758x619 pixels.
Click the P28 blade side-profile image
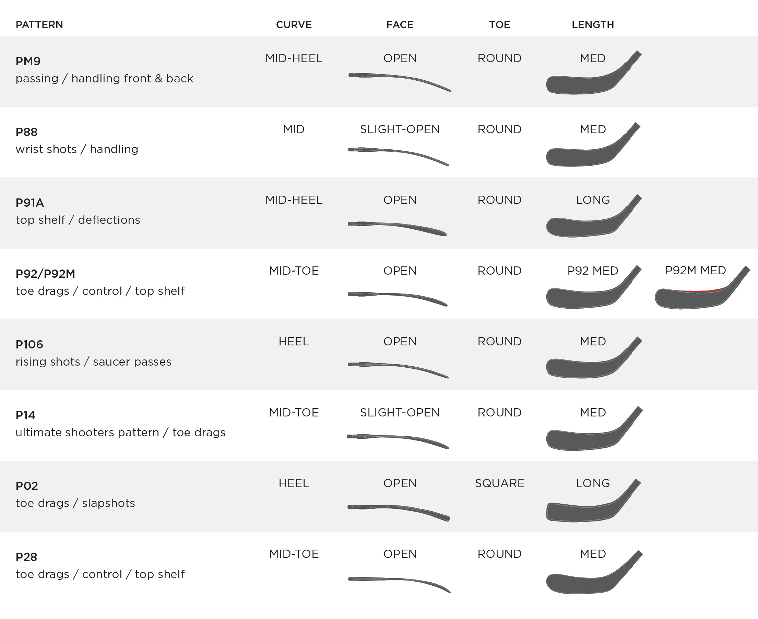(x=594, y=572)
